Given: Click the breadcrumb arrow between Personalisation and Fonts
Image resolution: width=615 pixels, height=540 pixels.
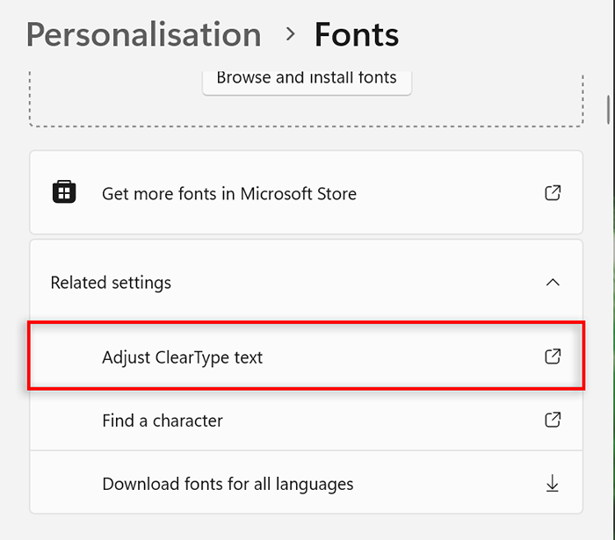Looking at the screenshot, I should 290,34.
